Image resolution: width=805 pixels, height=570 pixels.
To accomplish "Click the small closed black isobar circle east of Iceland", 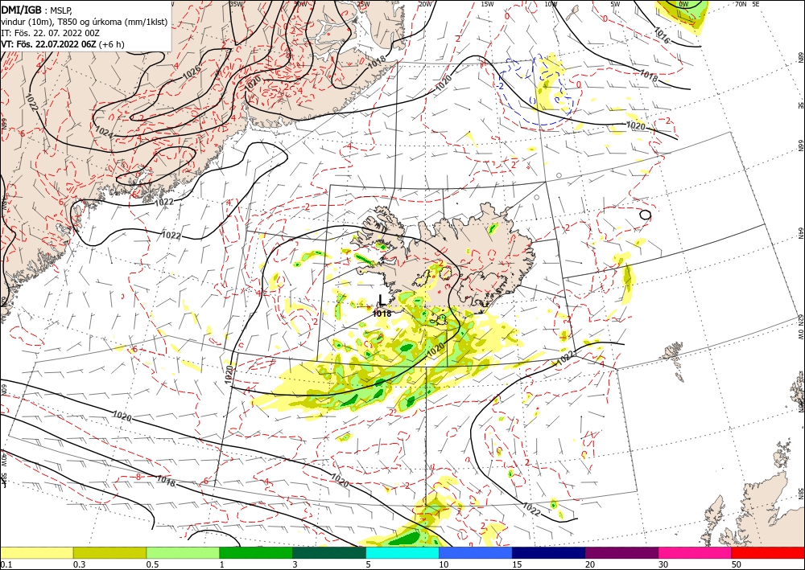I will click(646, 215).
